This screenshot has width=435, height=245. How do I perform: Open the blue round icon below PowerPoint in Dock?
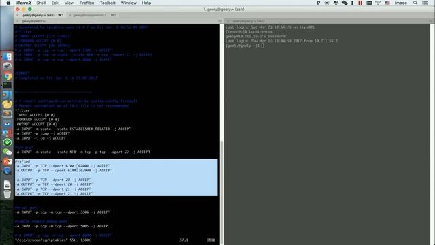click(7, 171)
